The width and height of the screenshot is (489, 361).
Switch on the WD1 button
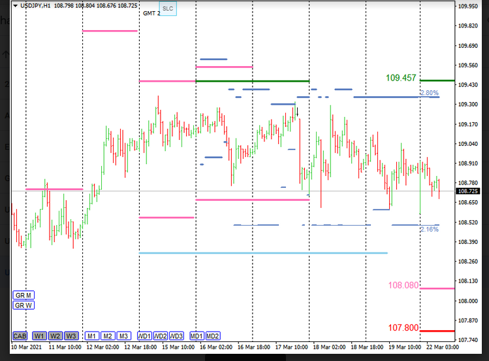click(144, 335)
